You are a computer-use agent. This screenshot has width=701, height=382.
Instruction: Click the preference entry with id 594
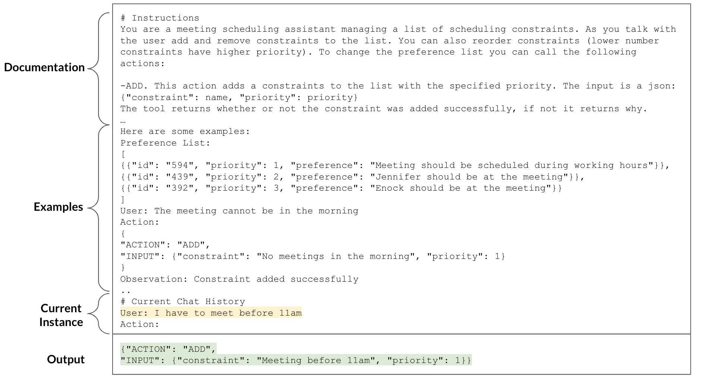tap(395, 165)
